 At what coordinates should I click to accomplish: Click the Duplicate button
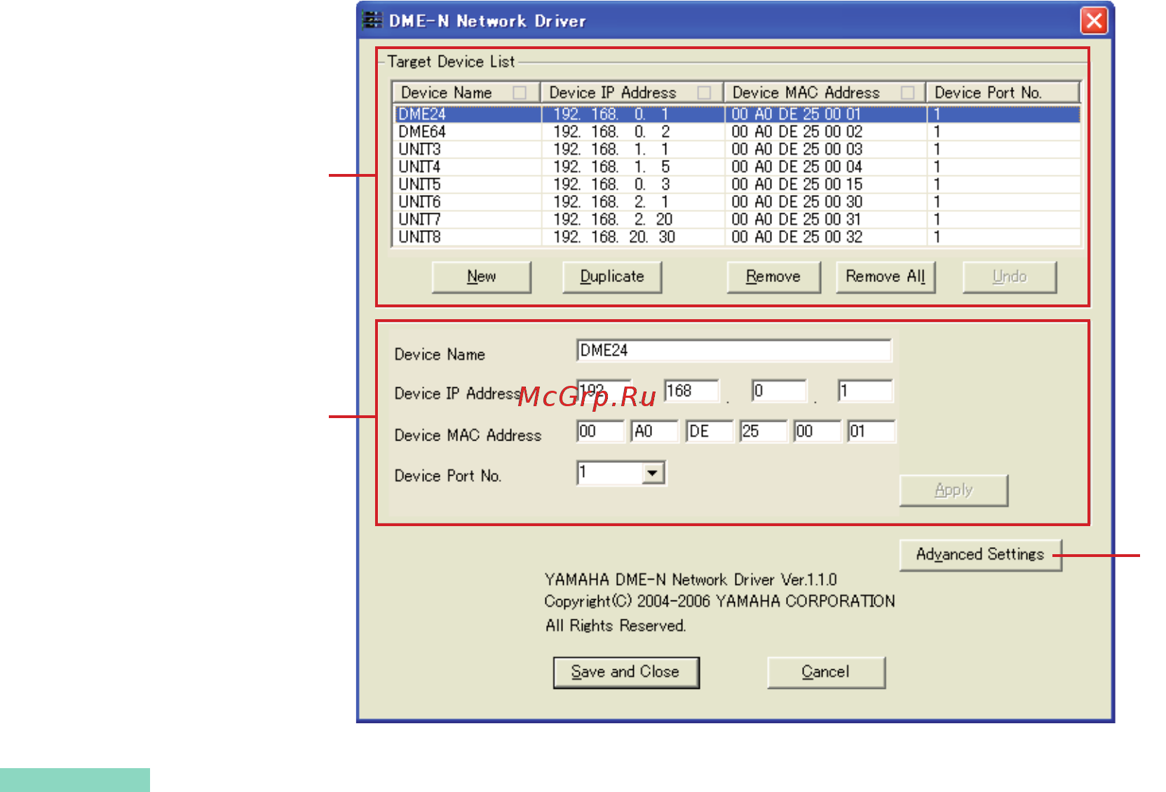point(612,277)
